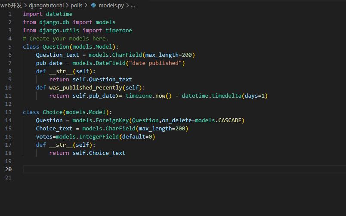Click the "# Create your models here." comment
Image resolution: width=346 pixels, height=216 pixels.
click(66, 39)
